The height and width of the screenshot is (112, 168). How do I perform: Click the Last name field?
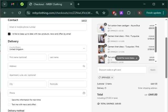tap(67, 57)
